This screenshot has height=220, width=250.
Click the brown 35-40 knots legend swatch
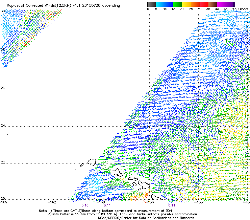point(213,4)
